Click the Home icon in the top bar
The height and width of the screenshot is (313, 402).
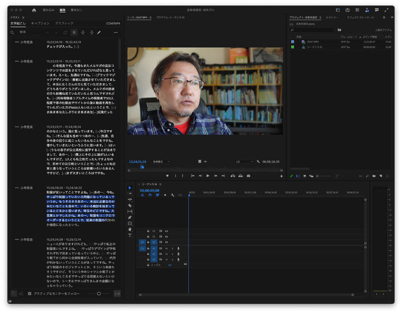[34, 10]
